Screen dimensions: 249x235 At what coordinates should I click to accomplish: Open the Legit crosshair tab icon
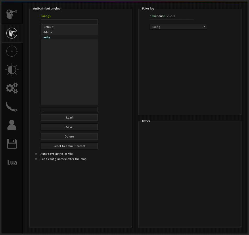(12, 51)
